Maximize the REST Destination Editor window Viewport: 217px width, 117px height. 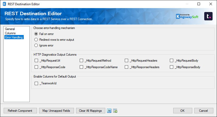click(199, 4)
